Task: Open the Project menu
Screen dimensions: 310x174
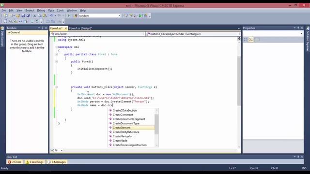Action: click(30, 10)
